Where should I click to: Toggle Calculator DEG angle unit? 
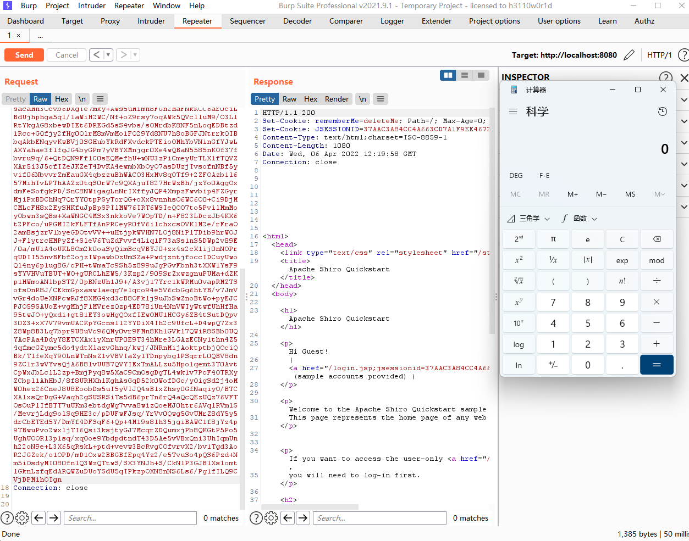coord(516,175)
